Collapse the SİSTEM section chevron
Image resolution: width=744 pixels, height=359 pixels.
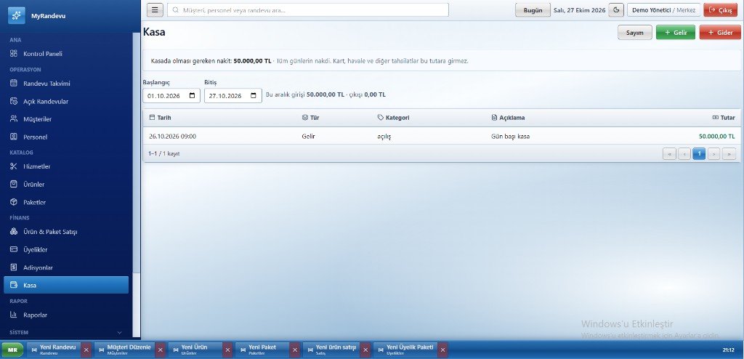click(120, 332)
